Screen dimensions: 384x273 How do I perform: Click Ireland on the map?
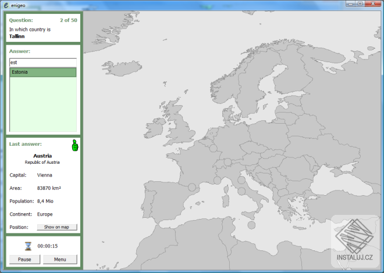[x=154, y=129]
